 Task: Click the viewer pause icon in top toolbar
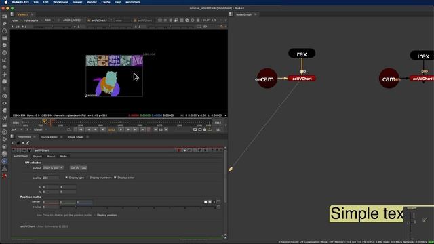(198, 20)
